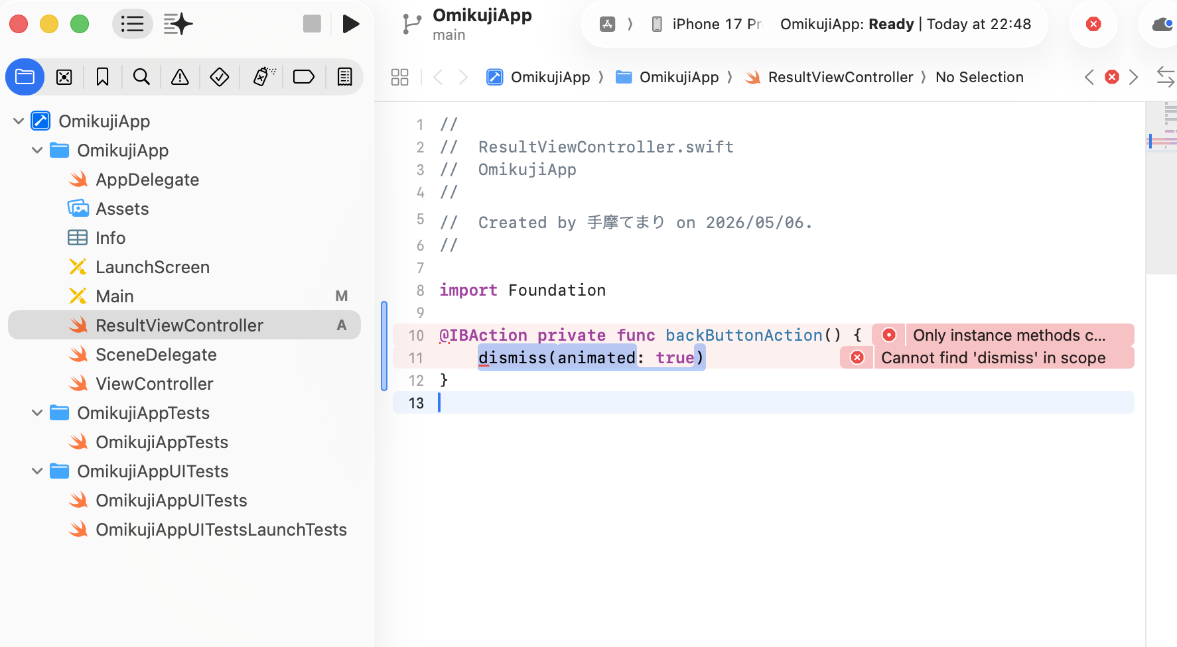Open the Test navigator tab
The image size is (1177, 647).
coord(220,77)
